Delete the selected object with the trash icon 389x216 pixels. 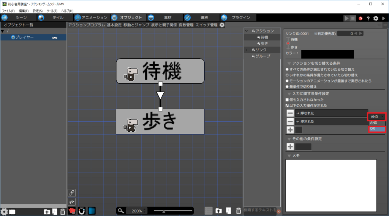[63, 211]
